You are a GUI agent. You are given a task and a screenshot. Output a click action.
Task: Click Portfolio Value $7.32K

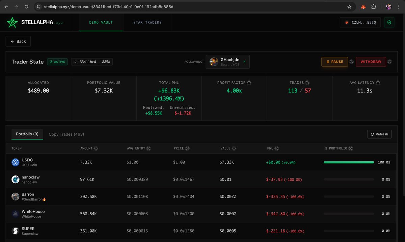tap(103, 90)
